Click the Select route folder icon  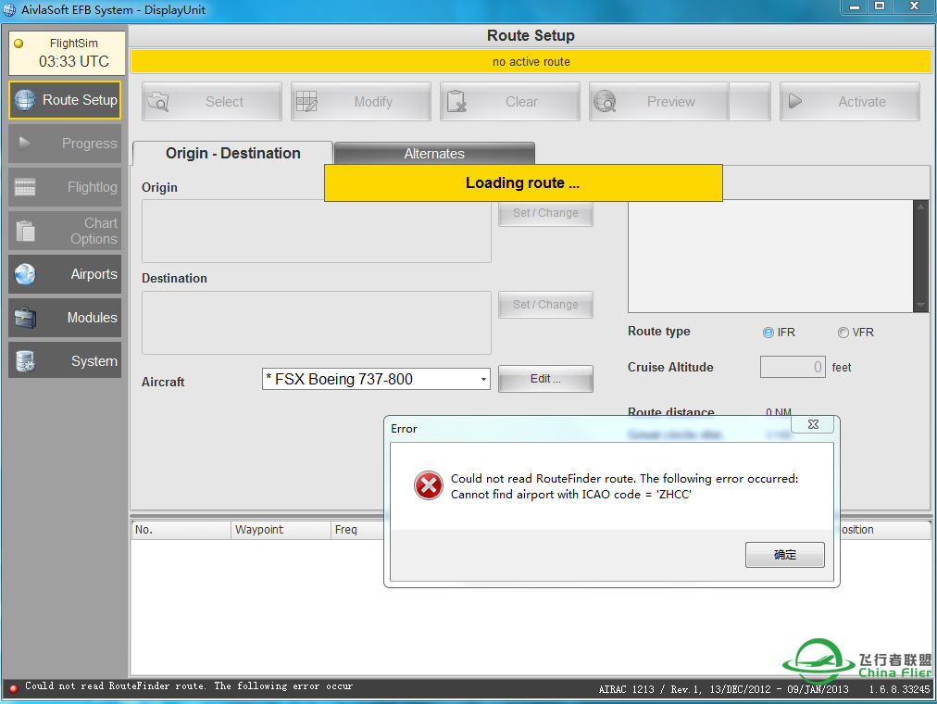click(x=158, y=102)
